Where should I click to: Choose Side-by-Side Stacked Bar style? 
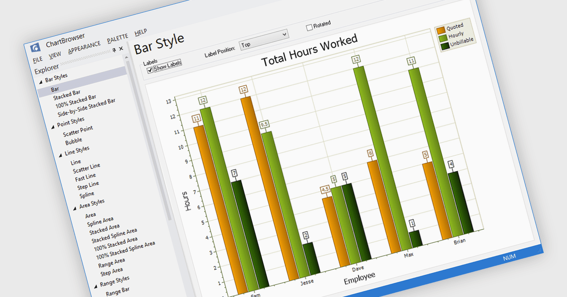click(86, 107)
